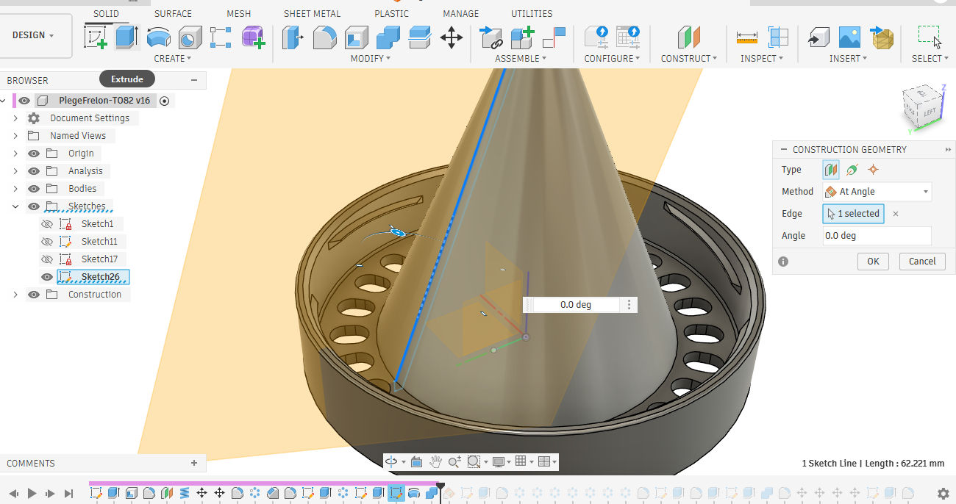Image resolution: width=956 pixels, height=504 pixels.
Task: Select the Move/Copy arrows tool
Action: 451,37
